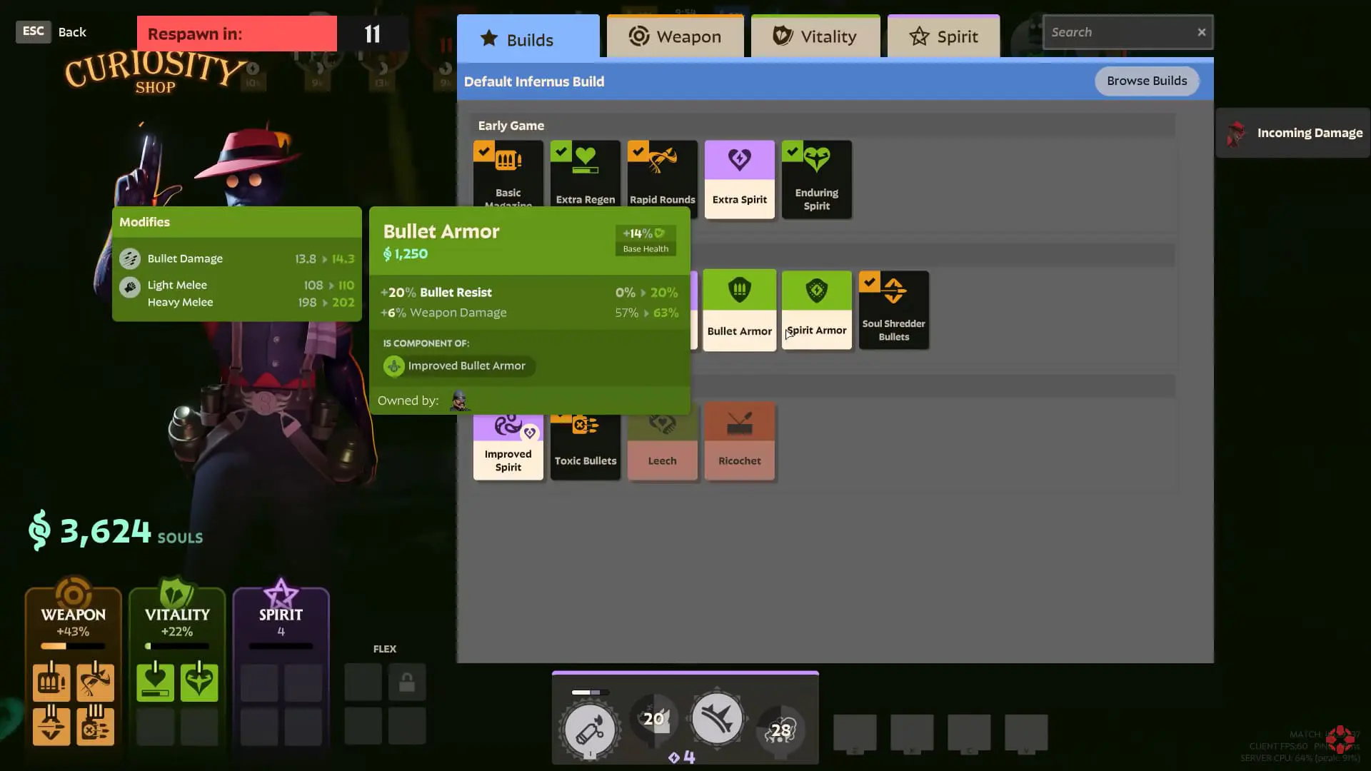The image size is (1371, 771).
Task: Click the ability on 28 cooldown
Action: 780,730
